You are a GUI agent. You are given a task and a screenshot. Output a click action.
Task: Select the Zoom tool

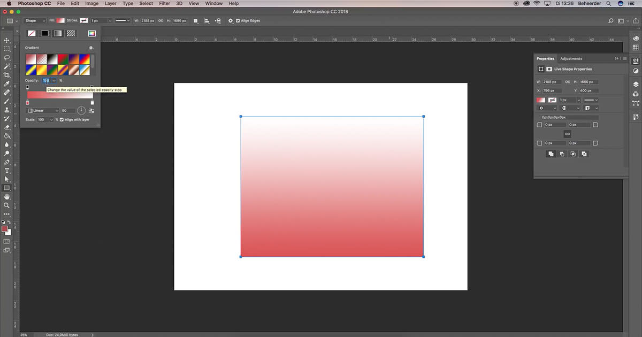click(x=7, y=205)
